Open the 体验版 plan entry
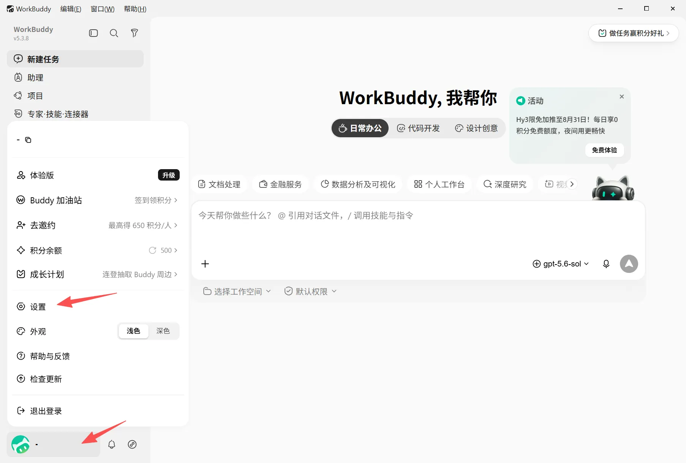 click(98, 175)
